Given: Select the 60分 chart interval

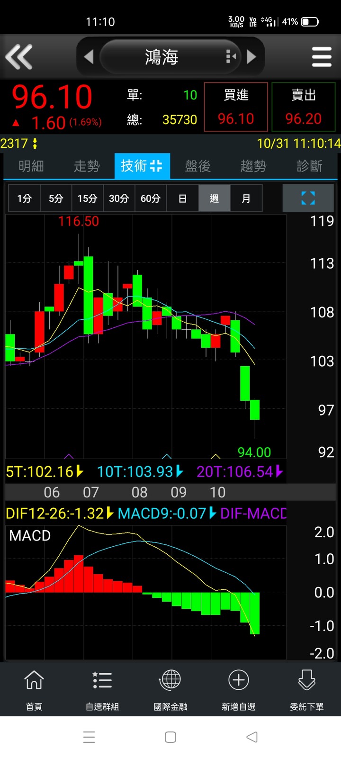Looking at the screenshot, I should [151, 198].
